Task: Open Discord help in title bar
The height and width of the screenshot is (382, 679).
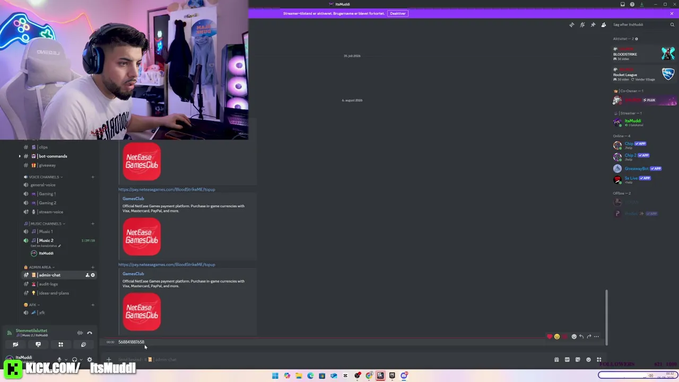Action: pyautogui.click(x=632, y=4)
